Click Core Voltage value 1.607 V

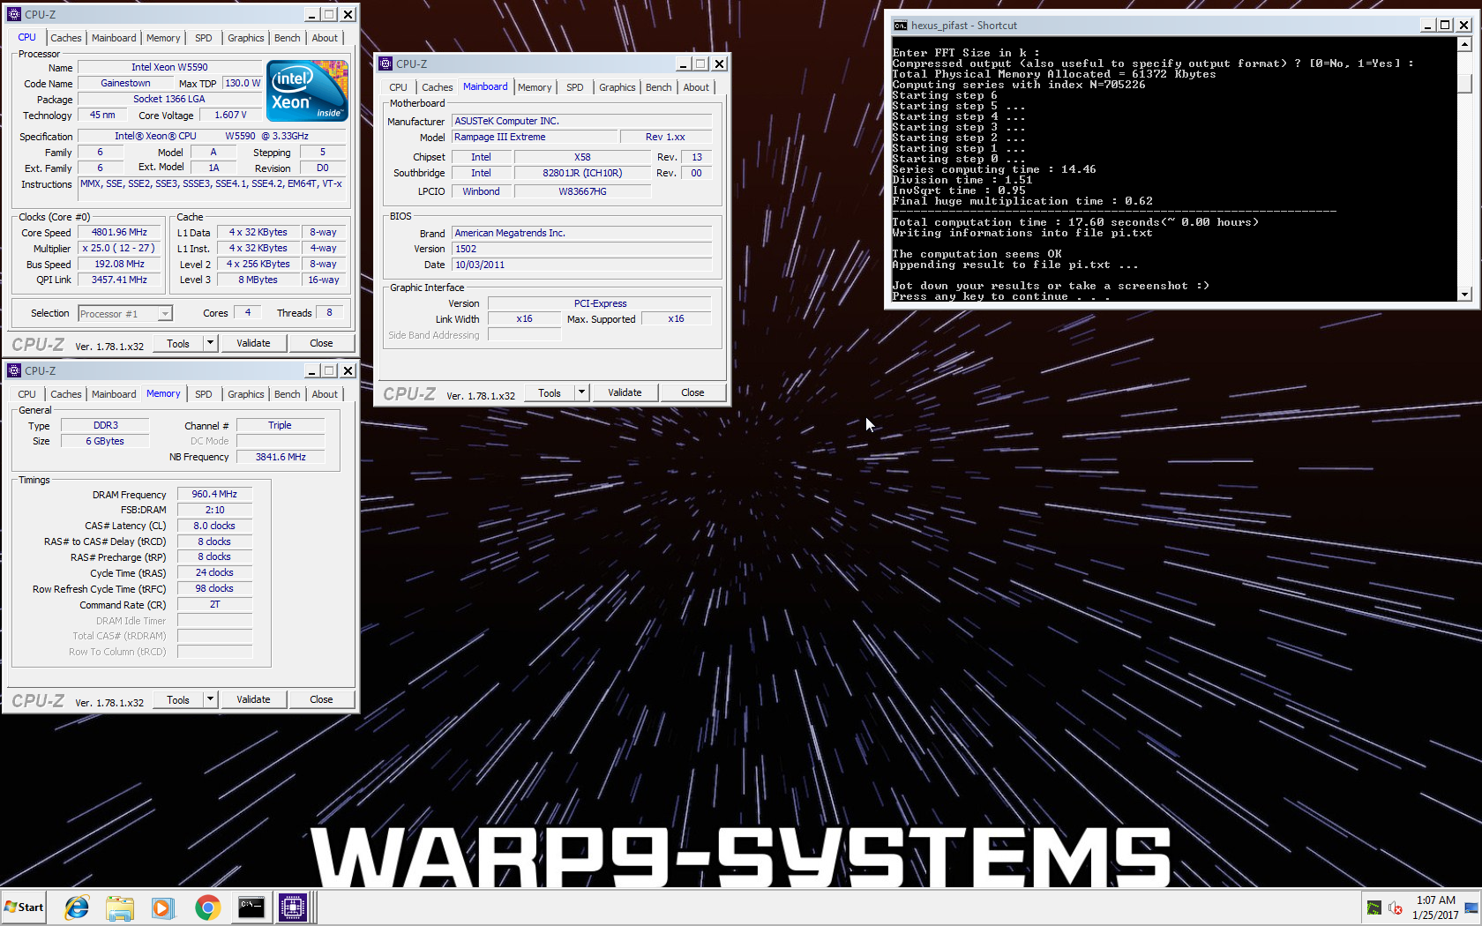click(230, 115)
